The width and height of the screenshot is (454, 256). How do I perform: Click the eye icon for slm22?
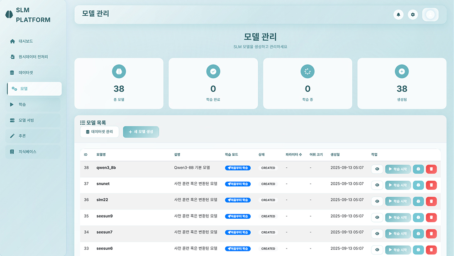[377, 201]
